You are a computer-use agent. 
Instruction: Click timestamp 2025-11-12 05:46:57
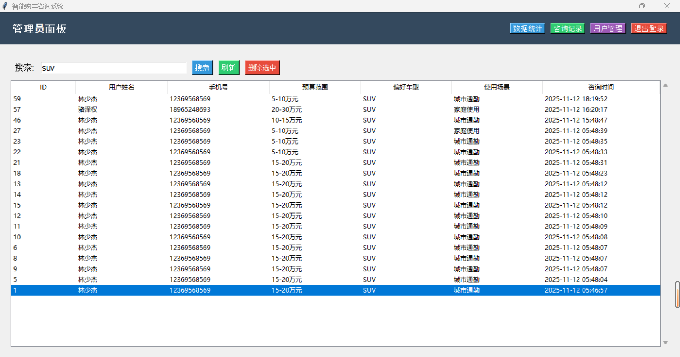[x=576, y=290]
